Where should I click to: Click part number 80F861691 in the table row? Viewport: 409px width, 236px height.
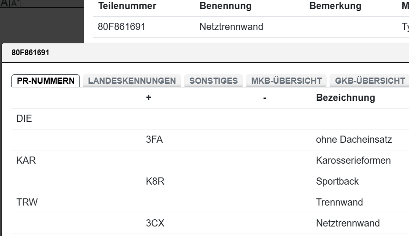coord(122,27)
